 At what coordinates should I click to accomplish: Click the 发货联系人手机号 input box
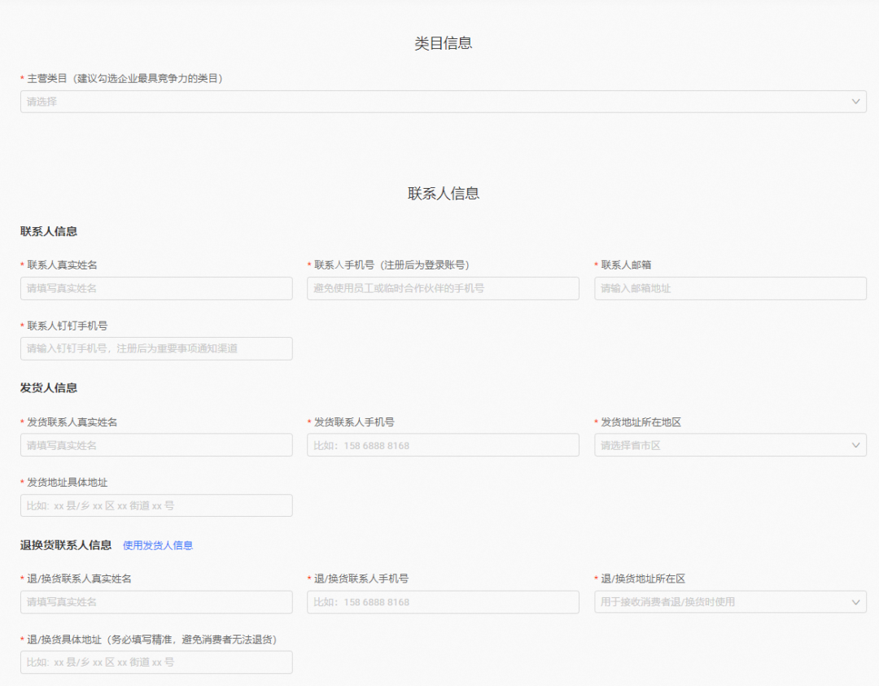point(443,445)
